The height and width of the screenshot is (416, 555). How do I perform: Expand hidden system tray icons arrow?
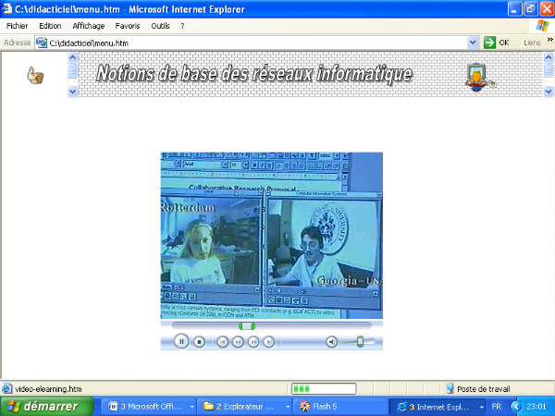click(x=516, y=407)
